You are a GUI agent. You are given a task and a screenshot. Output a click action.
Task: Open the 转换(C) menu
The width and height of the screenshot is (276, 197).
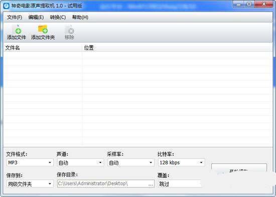[x=58, y=17]
